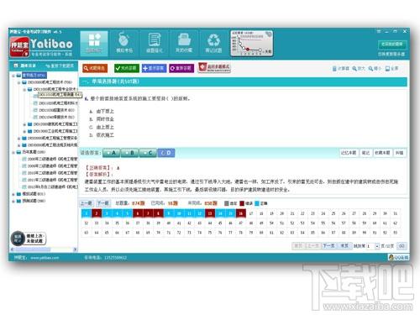Select the left tab of the tree panel header
420x315 pixels.
coord(24,66)
